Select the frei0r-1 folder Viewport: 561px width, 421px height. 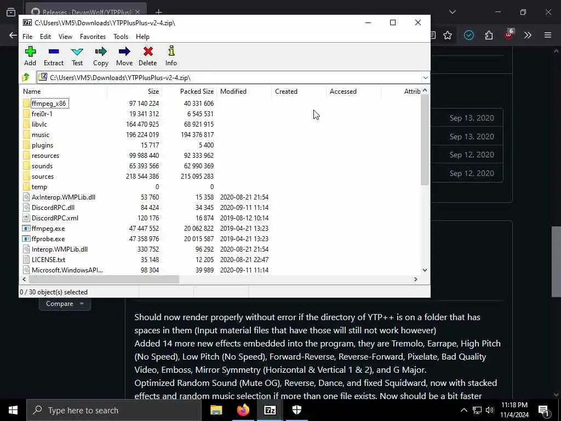(42, 114)
